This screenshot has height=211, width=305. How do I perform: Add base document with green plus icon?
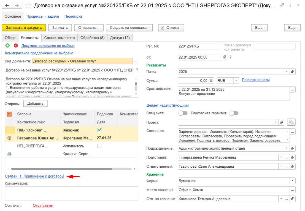point(8,46)
